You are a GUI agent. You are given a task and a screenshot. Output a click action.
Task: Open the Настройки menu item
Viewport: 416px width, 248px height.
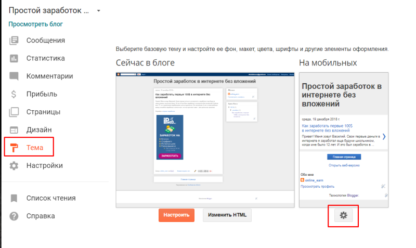point(44,166)
